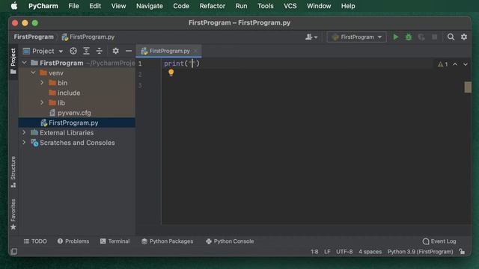
Task: Start debugging with the bug icon
Action: pos(409,37)
